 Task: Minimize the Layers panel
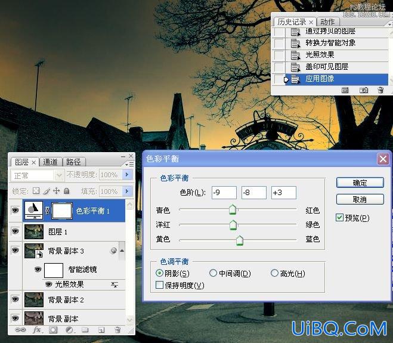pos(123,156)
